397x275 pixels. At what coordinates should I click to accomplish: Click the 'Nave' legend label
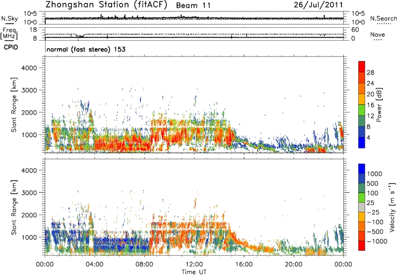[x=378, y=34]
